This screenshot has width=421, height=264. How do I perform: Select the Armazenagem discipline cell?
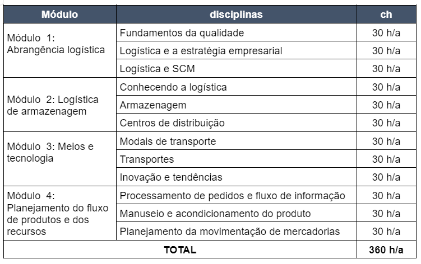coord(236,105)
